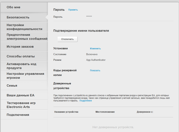The image size is (179, 132).
Task: Click Местоположение column header
Action: click(105, 112)
